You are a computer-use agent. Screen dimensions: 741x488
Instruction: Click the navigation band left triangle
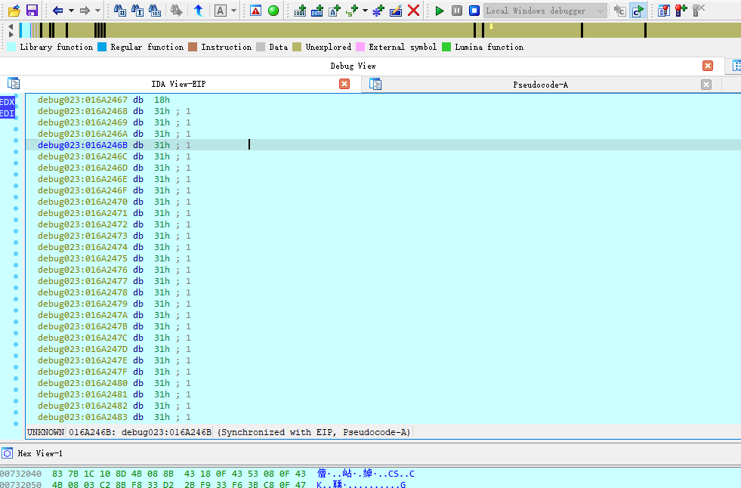(x=11, y=27)
